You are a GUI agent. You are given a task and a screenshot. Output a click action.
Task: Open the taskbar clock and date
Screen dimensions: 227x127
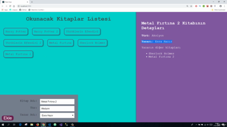pyautogui.click(x=217, y=125)
